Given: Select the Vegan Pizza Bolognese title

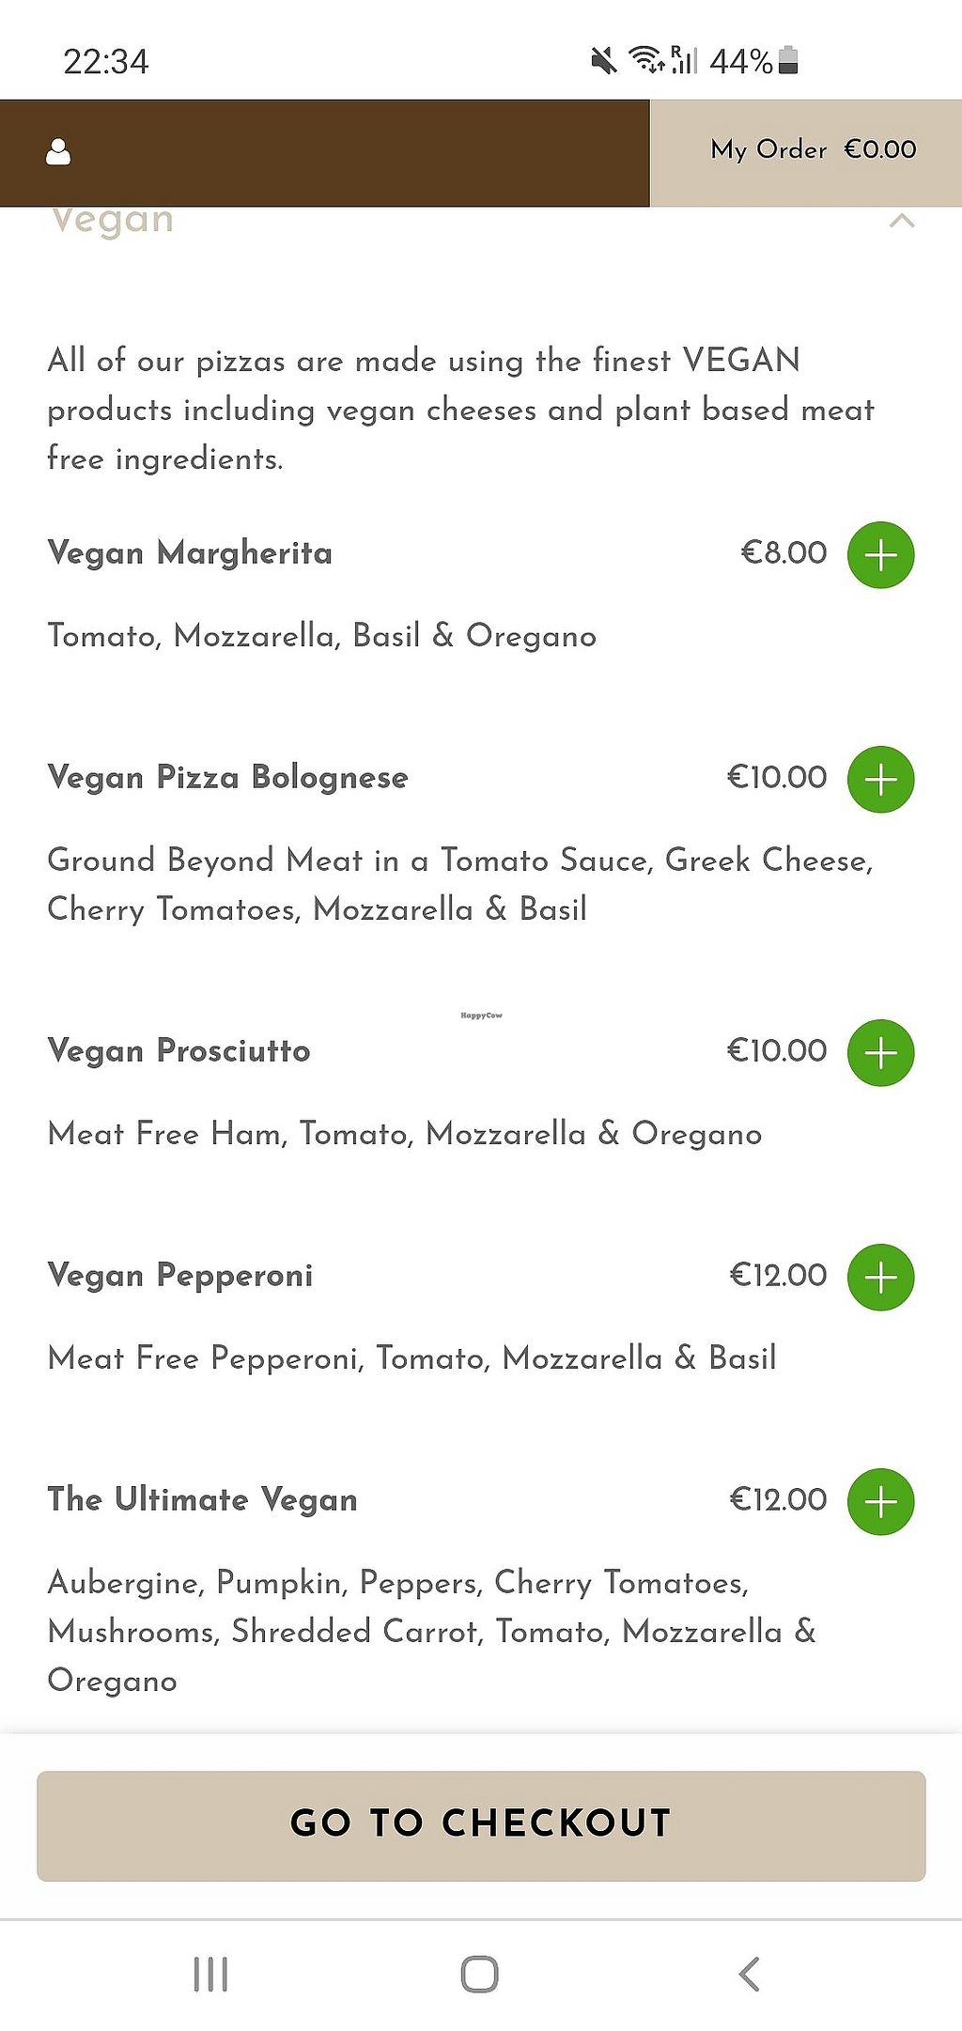Looking at the screenshot, I should click(x=228, y=778).
